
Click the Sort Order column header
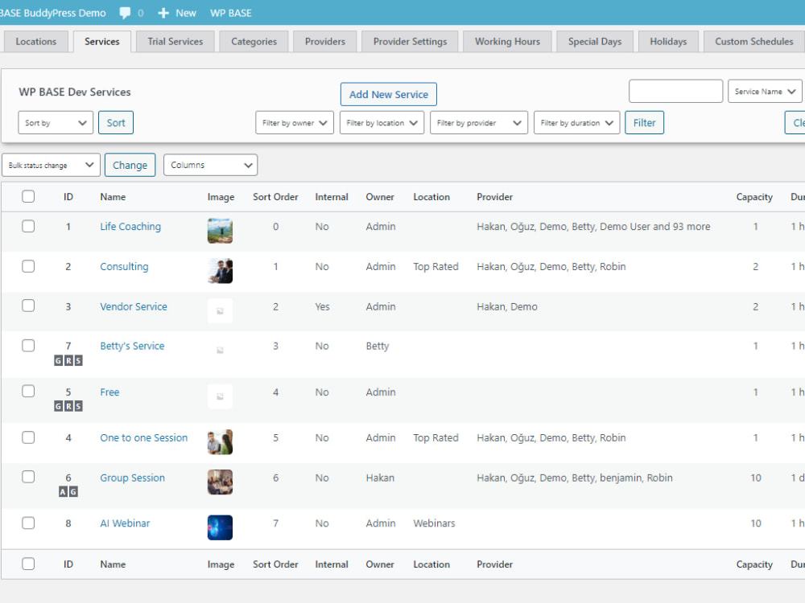(x=275, y=197)
